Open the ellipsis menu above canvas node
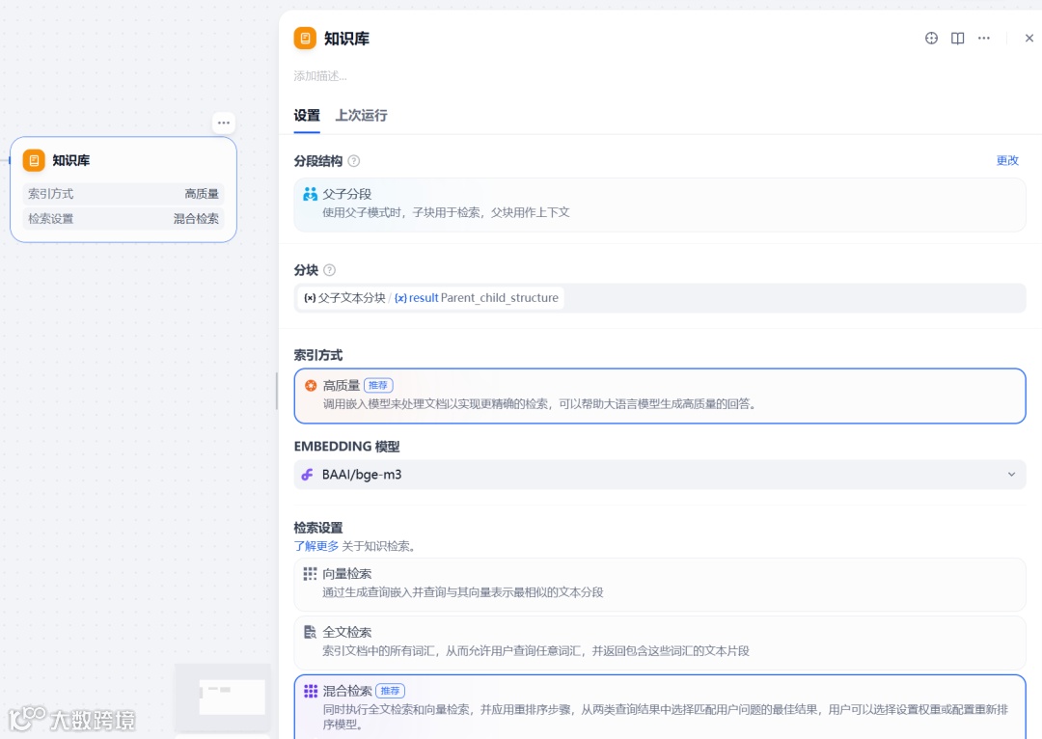Image resolution: width=1042 pixels, height=739 pixels. pos(224,123)
